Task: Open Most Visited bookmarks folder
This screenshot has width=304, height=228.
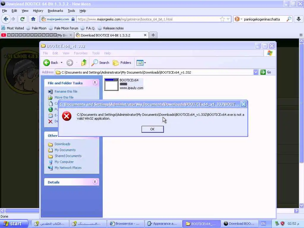Action: click(13, 28)
